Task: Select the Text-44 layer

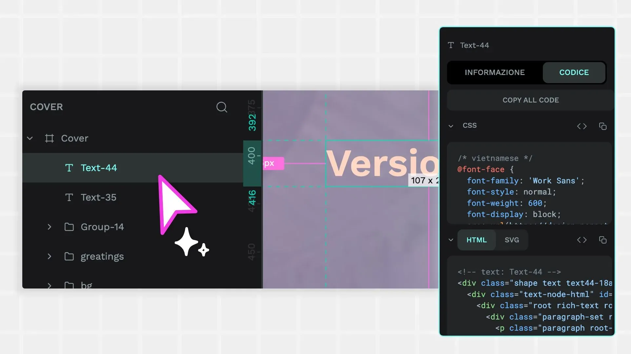Action: (x=99, y=167)
